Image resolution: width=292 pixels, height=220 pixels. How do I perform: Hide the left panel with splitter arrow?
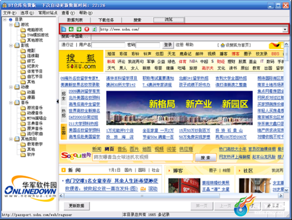pyautogui.click(x=58, y=102)
